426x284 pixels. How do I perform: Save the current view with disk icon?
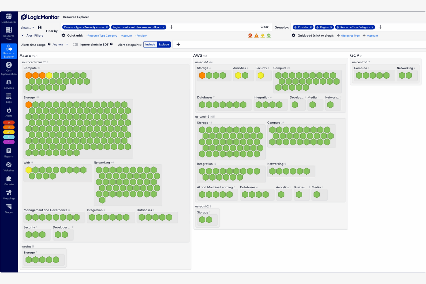tap(40, 28)
